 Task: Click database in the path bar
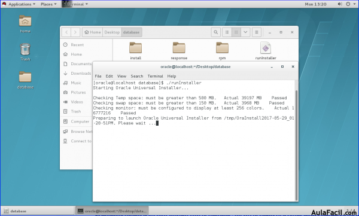tap(132, 32)
